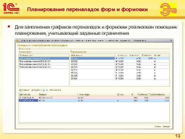Move the selected row up with the arrow icon

click(x=44, y=90)
